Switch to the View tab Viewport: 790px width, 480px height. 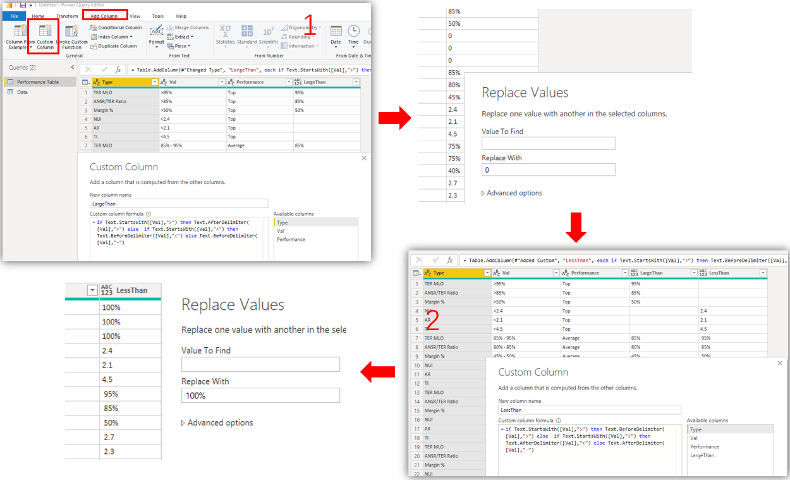(135, 16)
